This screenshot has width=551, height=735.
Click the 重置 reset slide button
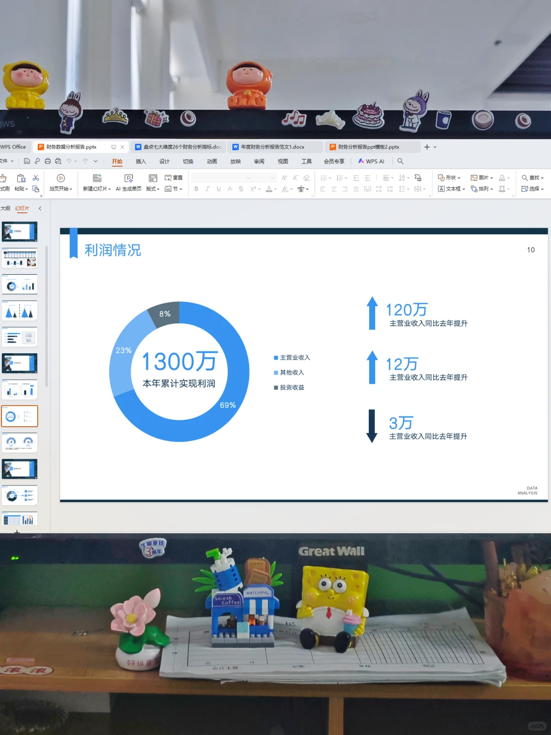(x=174, y=178)
